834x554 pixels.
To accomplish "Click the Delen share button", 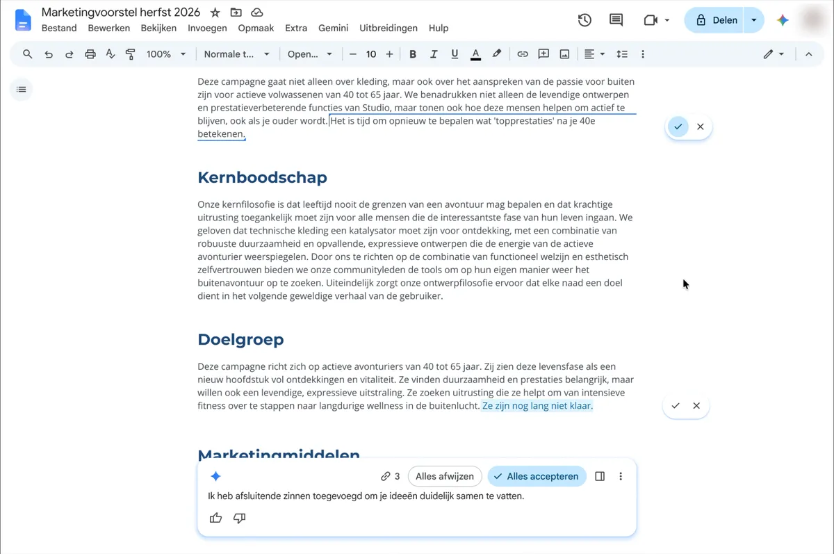I will tap(716, 20).
